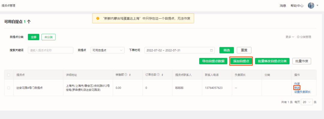Click the warning icon in the notice
The width and height of the screenshot is (324, 119).
98,18
